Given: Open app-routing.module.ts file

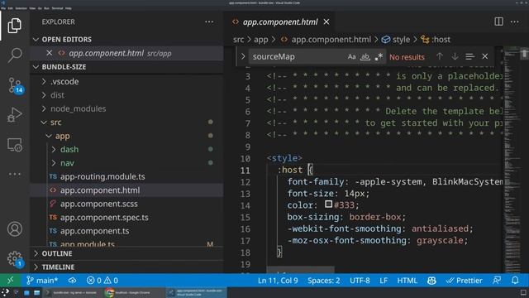Looking at the screenshot, I should click(102, 176).
